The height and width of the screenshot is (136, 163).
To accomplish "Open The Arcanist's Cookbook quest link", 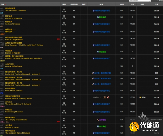I will [16, 11].
